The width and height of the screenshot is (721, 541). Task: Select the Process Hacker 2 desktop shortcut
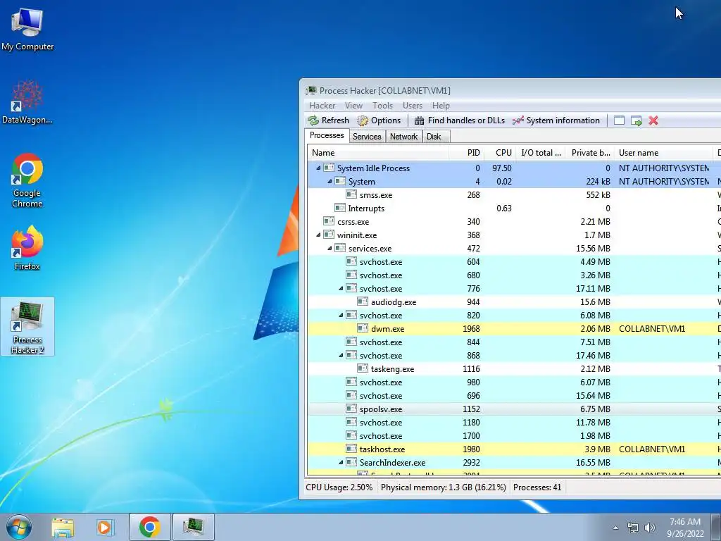click(27, 327)
